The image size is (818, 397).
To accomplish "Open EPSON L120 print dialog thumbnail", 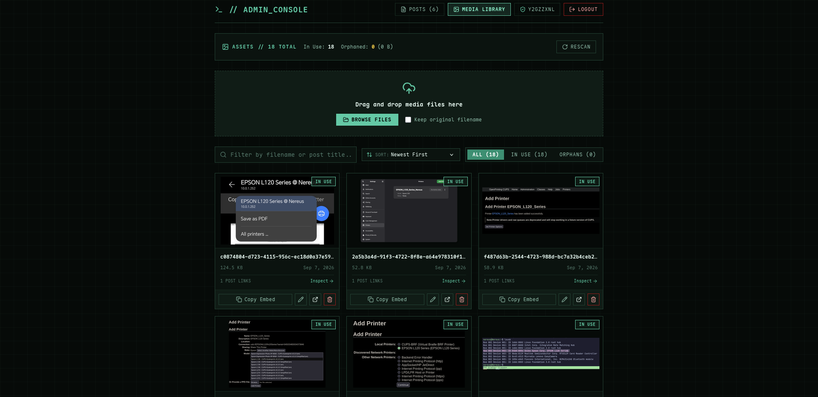I will point(277,211).
